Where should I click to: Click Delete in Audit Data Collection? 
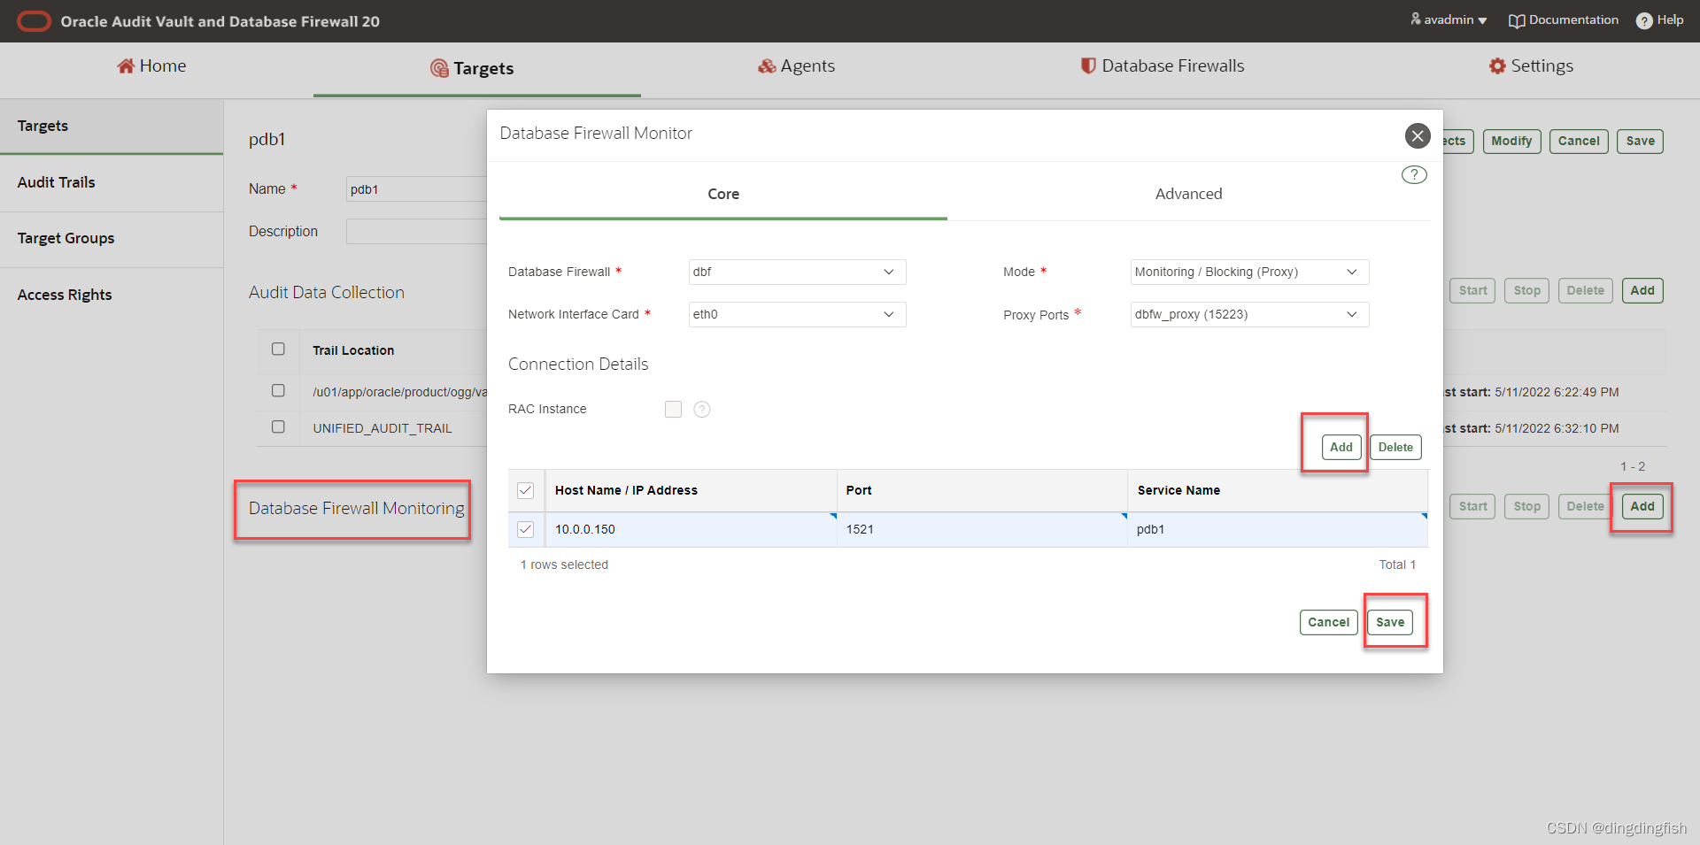tap(1585, 290)
